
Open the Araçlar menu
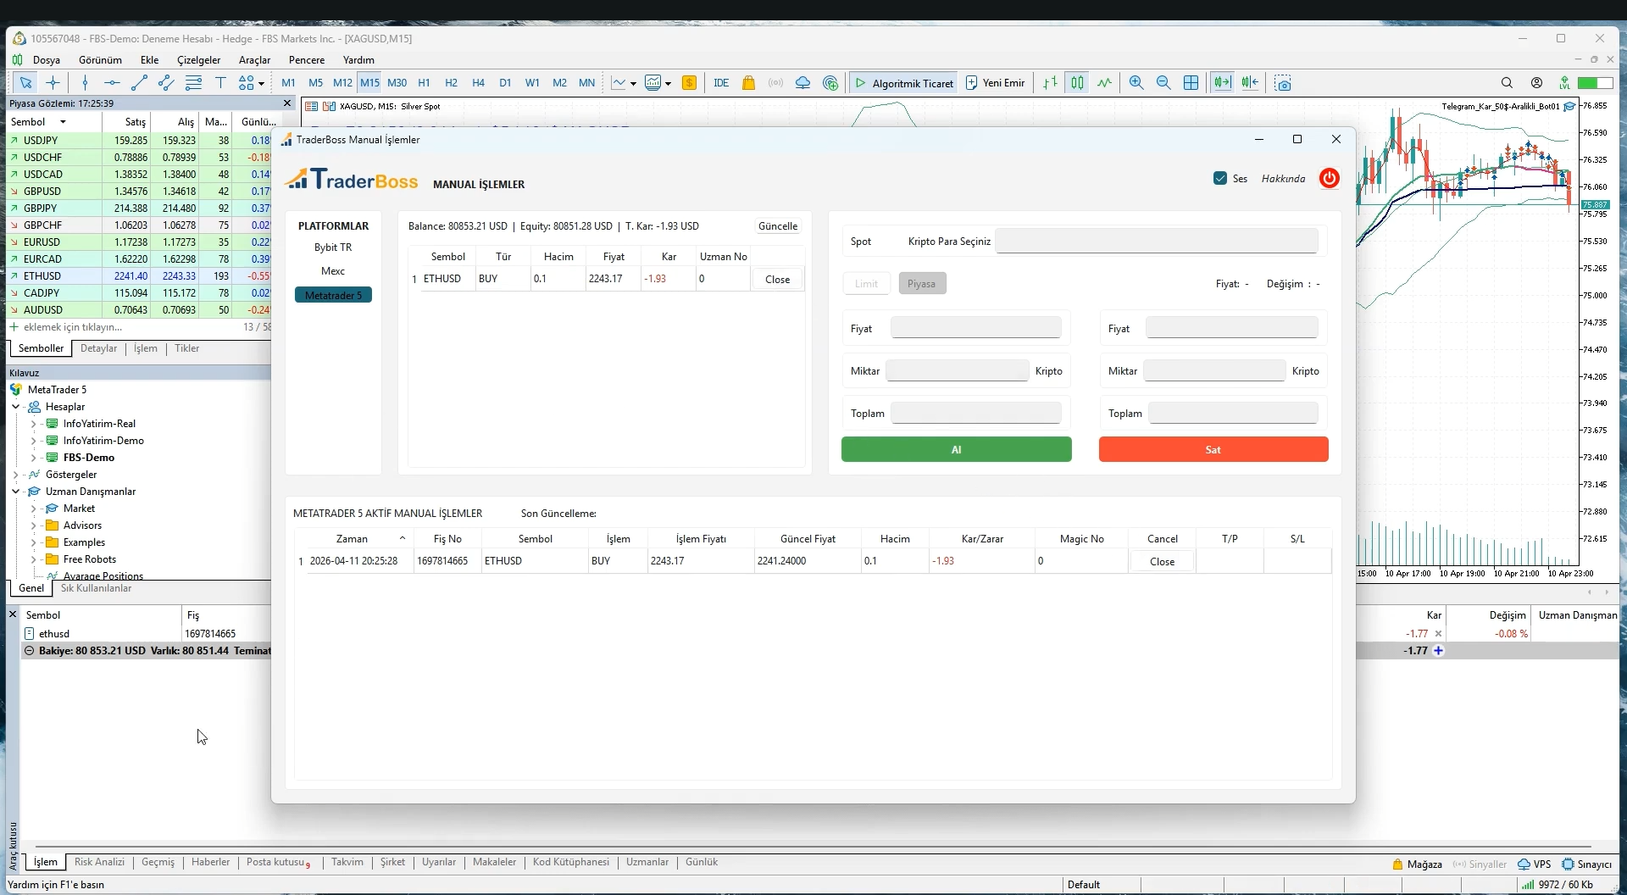coord(254,59)
